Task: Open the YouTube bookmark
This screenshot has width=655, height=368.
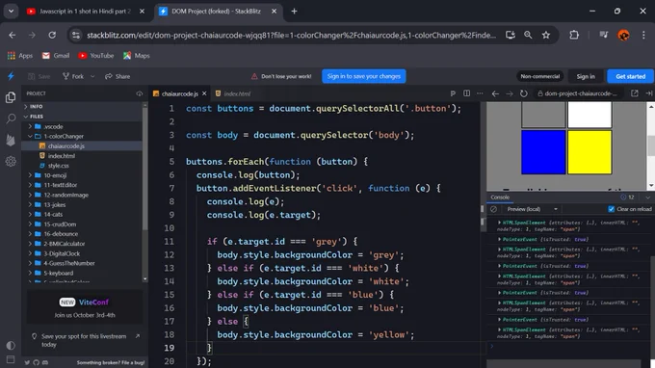Action: coord(96,56)
